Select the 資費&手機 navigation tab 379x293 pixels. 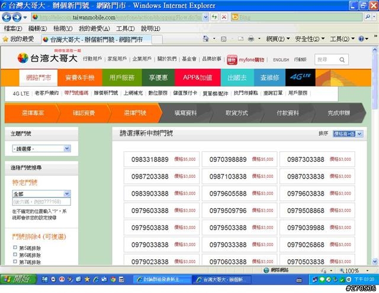point(80,78)
